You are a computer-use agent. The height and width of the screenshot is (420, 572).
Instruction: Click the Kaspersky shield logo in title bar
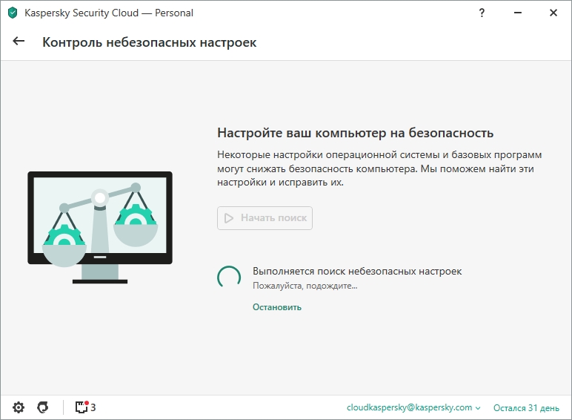point(13,13)
